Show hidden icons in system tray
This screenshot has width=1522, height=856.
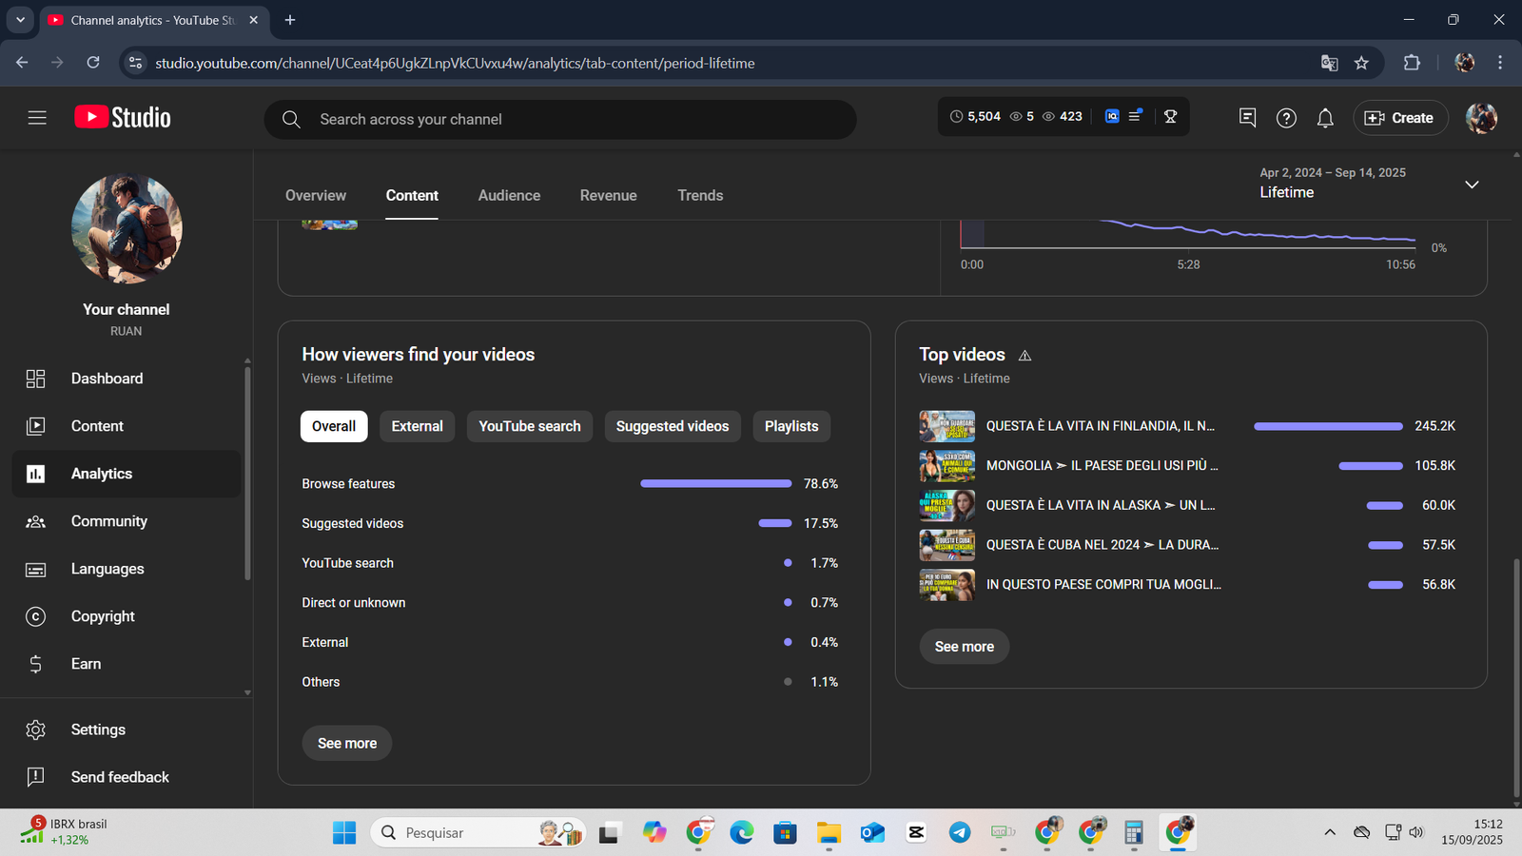(x=1330, y=832)
